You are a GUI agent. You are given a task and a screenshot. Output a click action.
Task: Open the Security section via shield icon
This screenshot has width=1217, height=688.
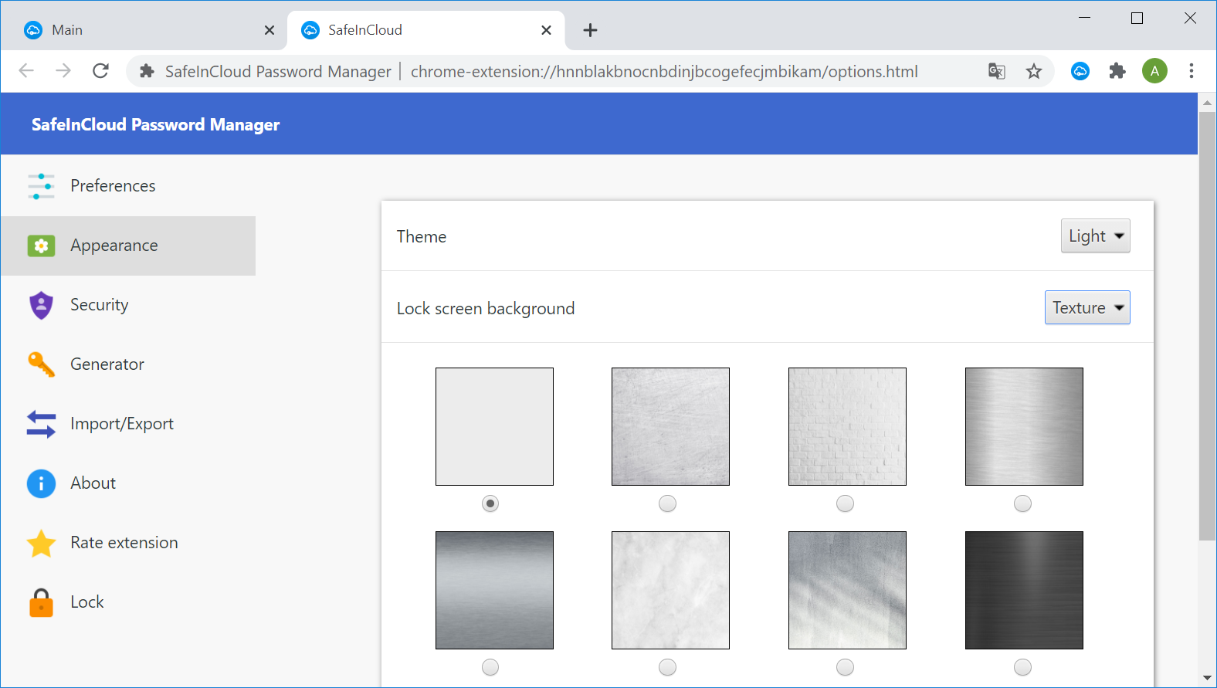41,305
